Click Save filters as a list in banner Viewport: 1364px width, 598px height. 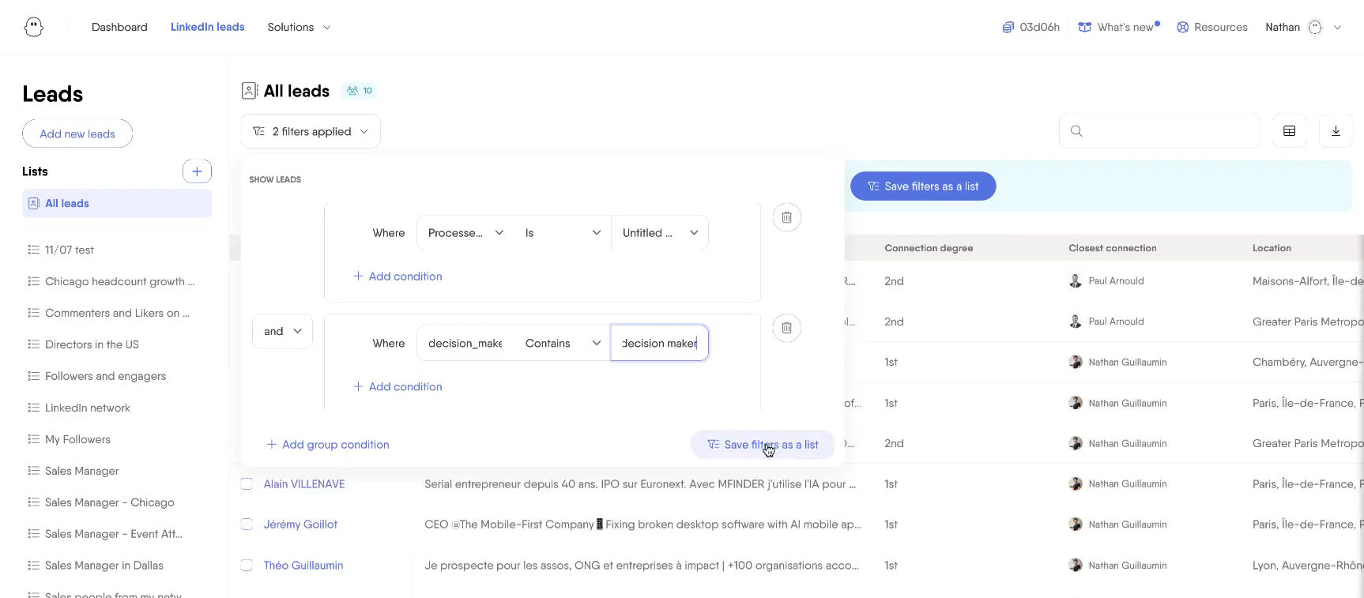tap(922, 186)
